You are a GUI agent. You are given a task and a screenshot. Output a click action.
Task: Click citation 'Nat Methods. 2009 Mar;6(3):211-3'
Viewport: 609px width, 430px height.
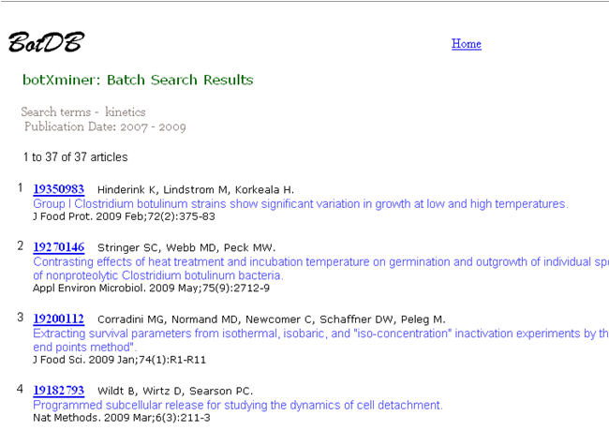[122, 418]
